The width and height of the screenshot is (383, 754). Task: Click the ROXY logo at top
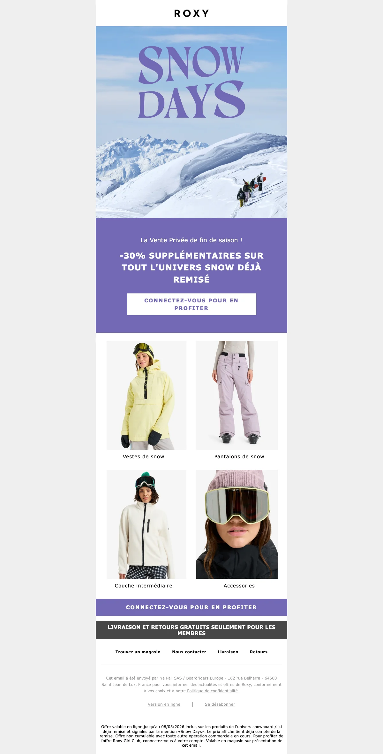coord(191,13)
